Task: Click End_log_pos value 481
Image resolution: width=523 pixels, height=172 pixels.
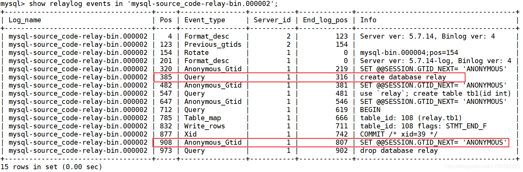Action: (x=342, y=94)
